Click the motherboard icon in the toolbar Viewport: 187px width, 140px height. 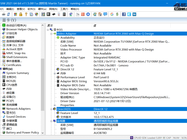tap(43, 14)
